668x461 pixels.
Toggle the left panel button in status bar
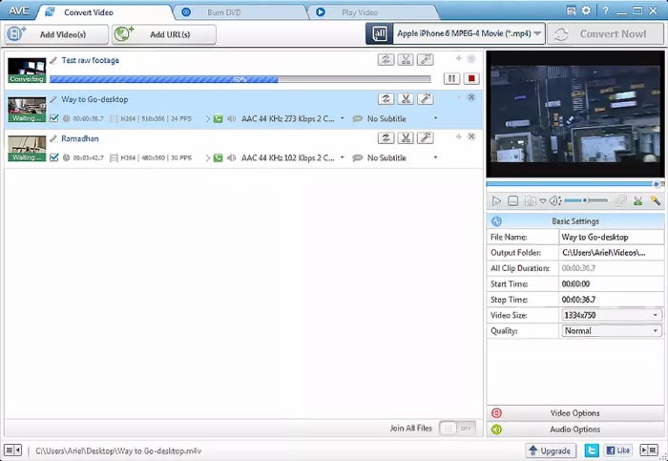(x=12, y=450)
